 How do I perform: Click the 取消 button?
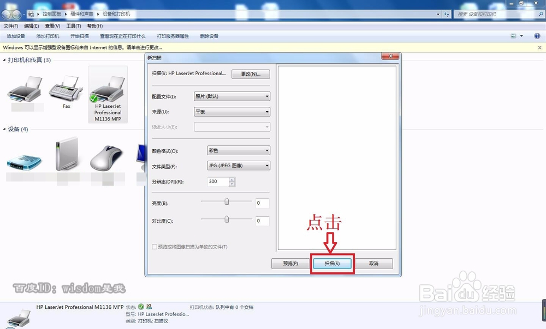coord(374,263)
